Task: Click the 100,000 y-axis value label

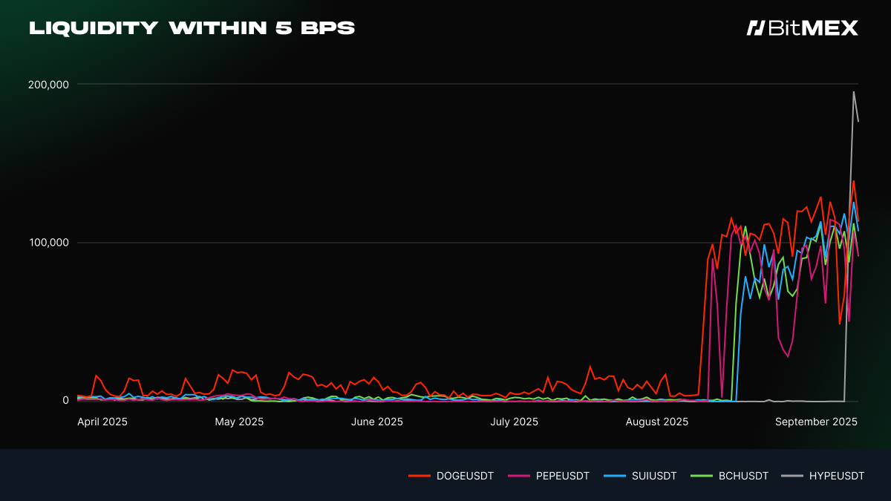Action: [48, 243]
